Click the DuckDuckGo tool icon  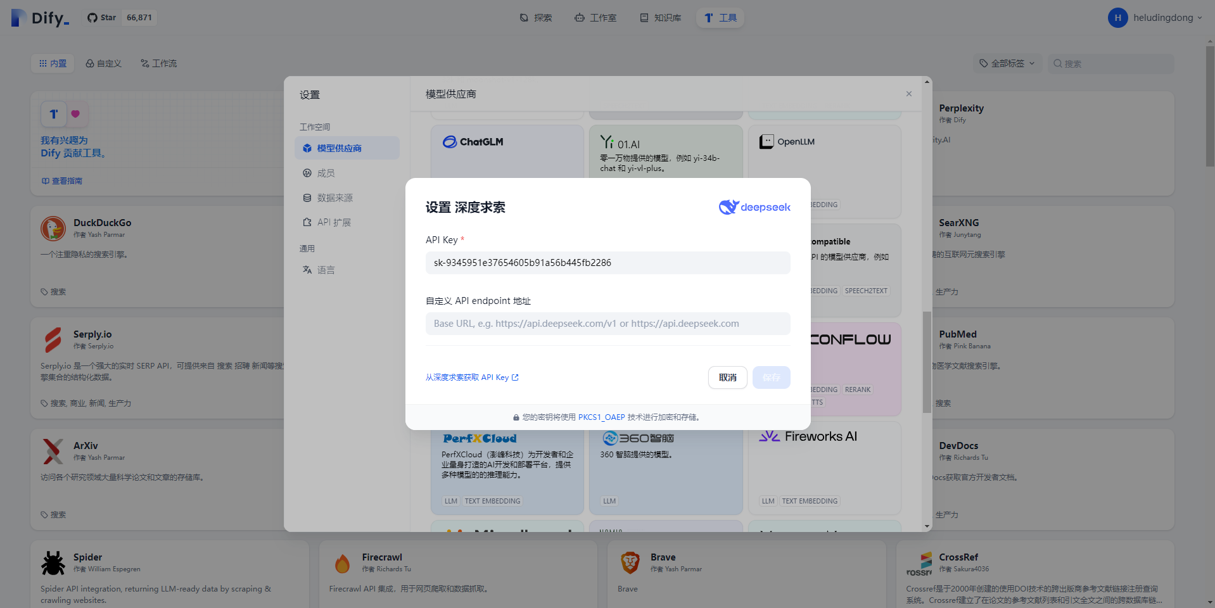(53, 229)
